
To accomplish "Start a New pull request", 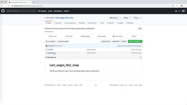I will 63,41.
